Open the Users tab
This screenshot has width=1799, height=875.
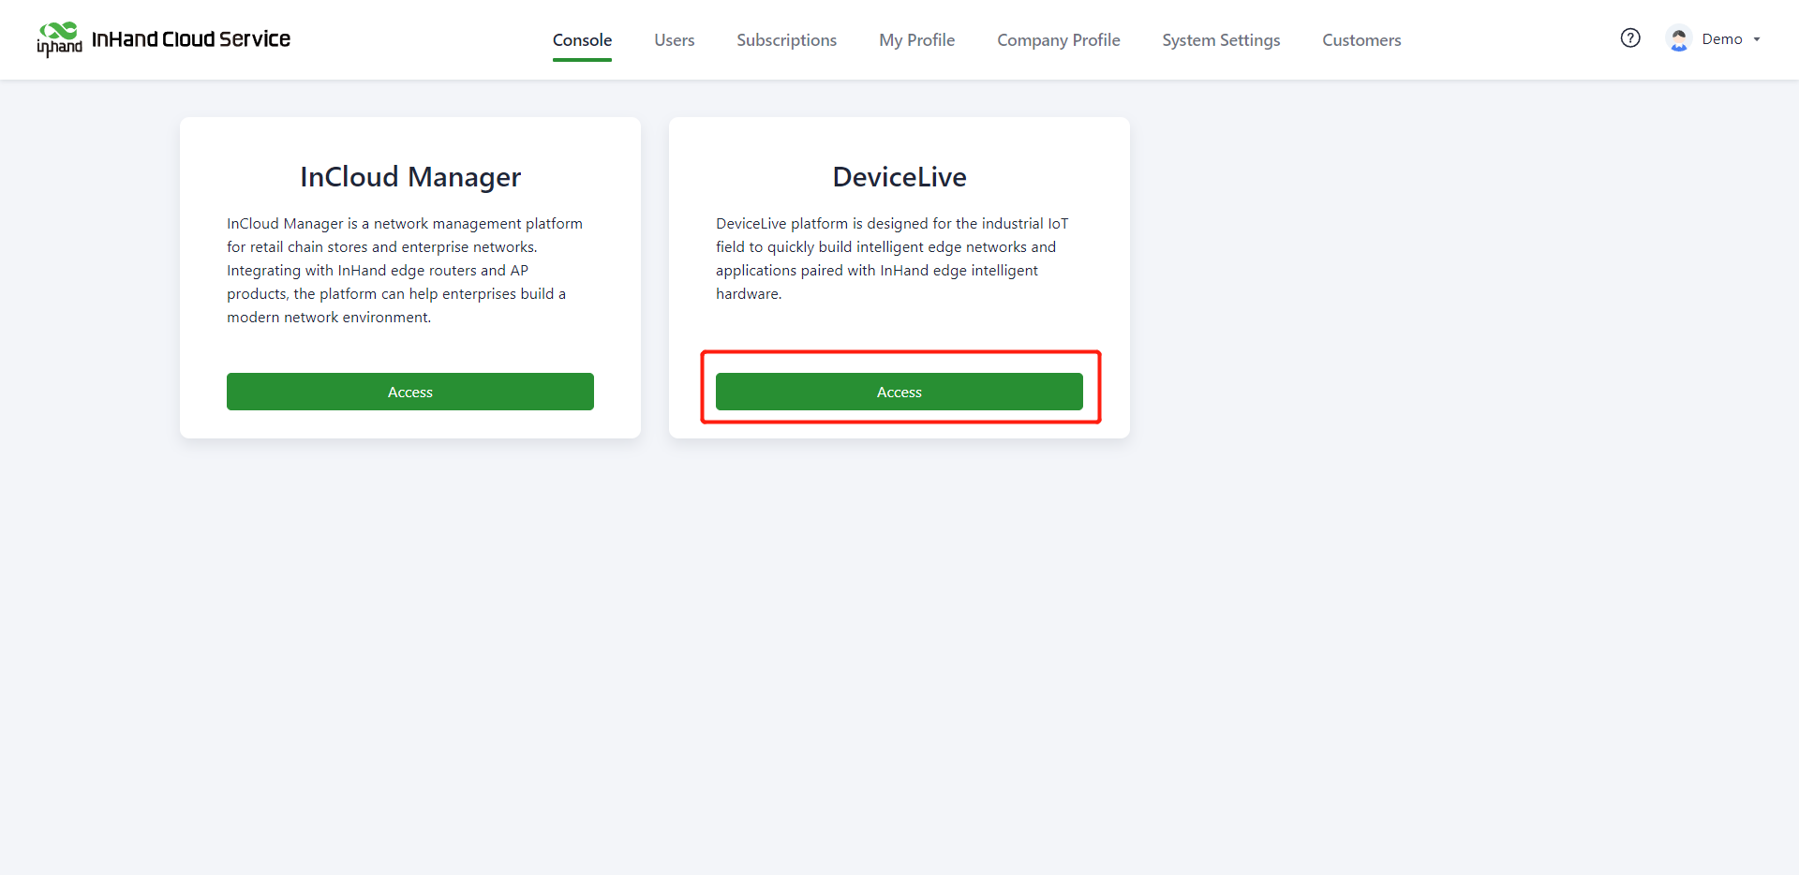point(675,40)
